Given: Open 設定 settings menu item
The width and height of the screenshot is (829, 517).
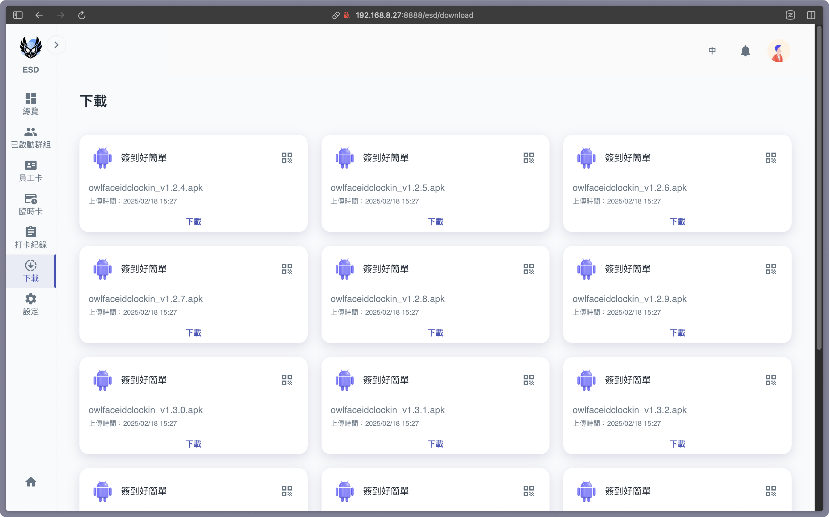Looking at the screenshot, I should tap(31, 304).
